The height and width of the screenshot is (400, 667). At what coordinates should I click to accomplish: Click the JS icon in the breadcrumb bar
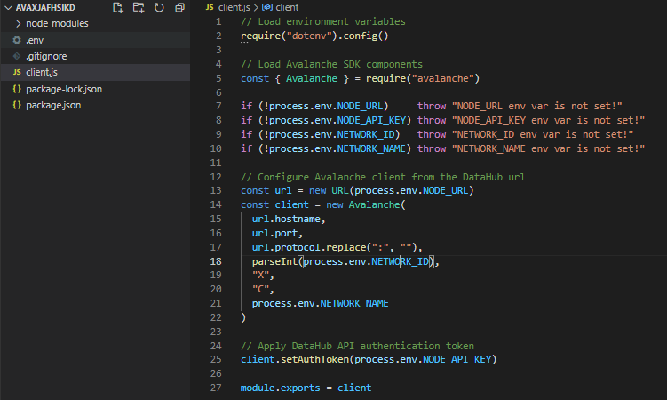210,7
